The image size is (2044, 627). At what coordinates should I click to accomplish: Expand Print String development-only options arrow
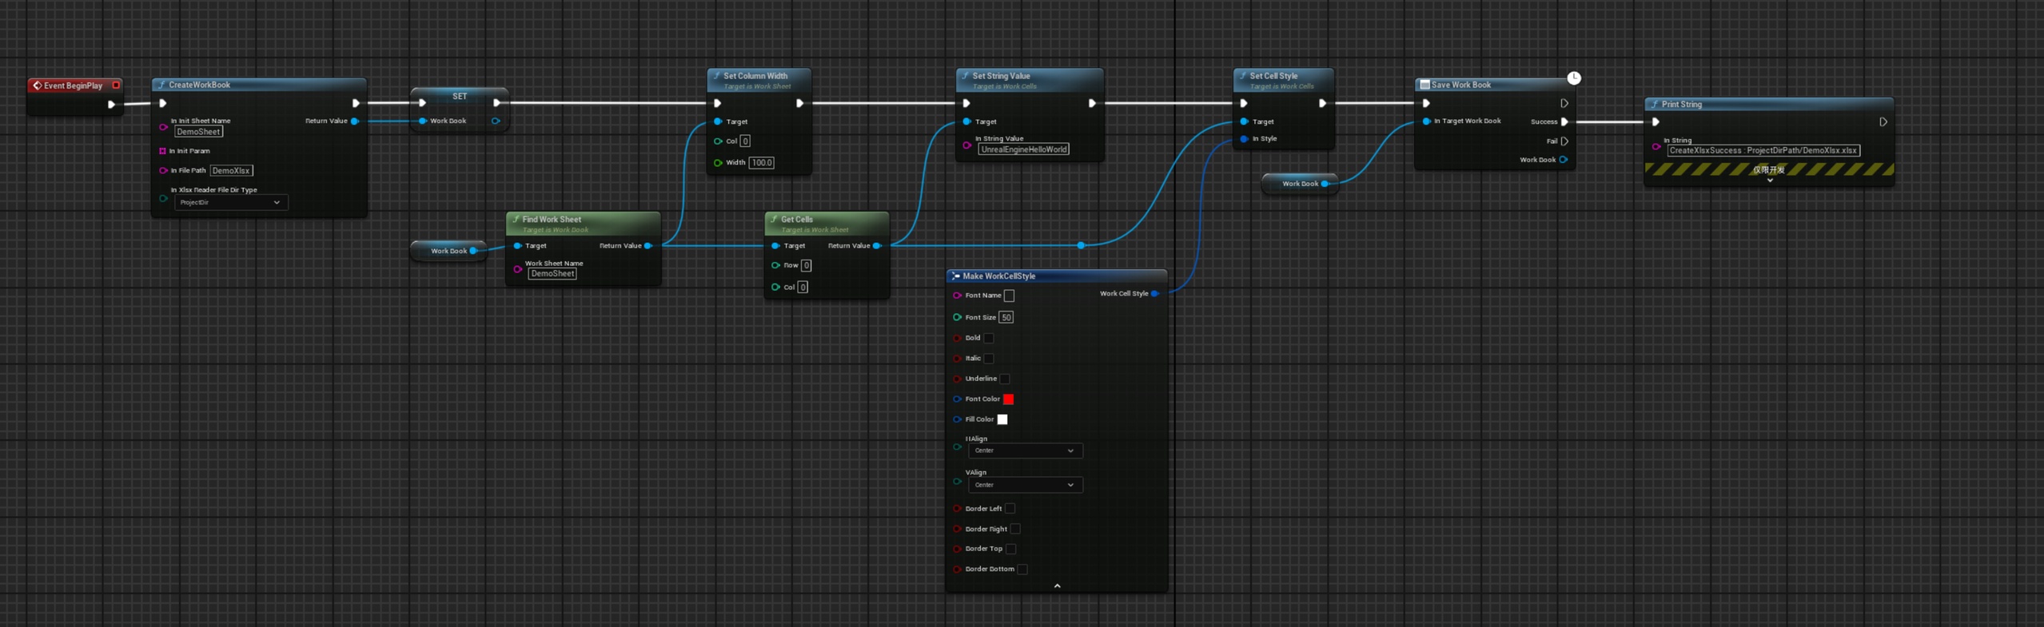[1770, 181]
